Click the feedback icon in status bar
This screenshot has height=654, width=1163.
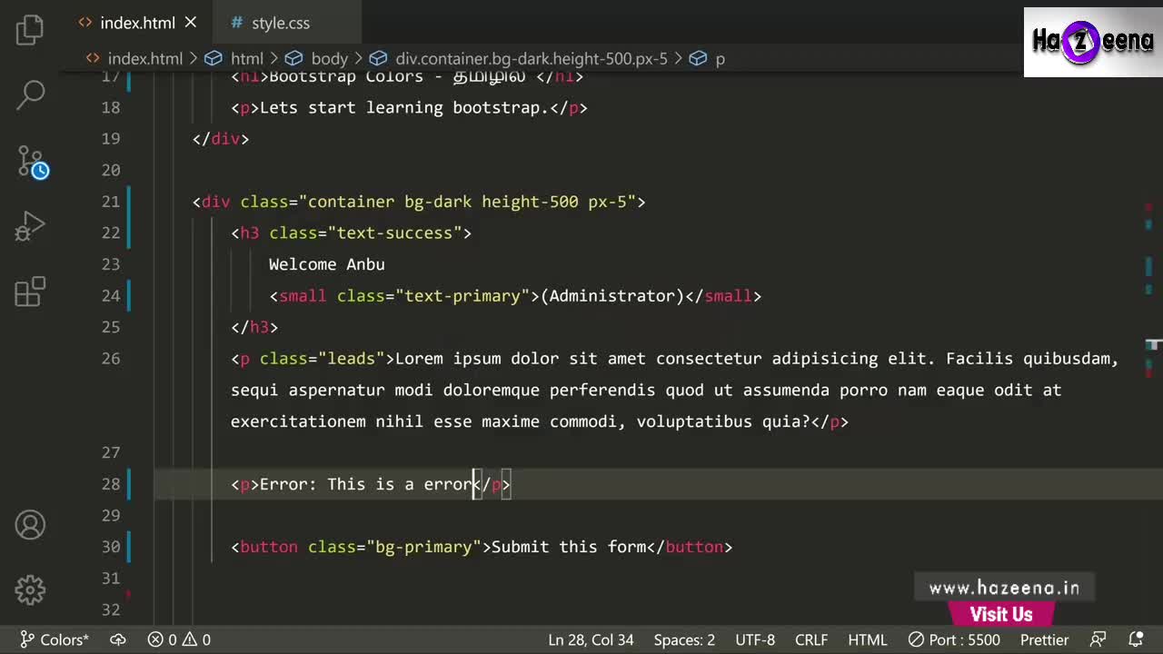point(1098,639)
